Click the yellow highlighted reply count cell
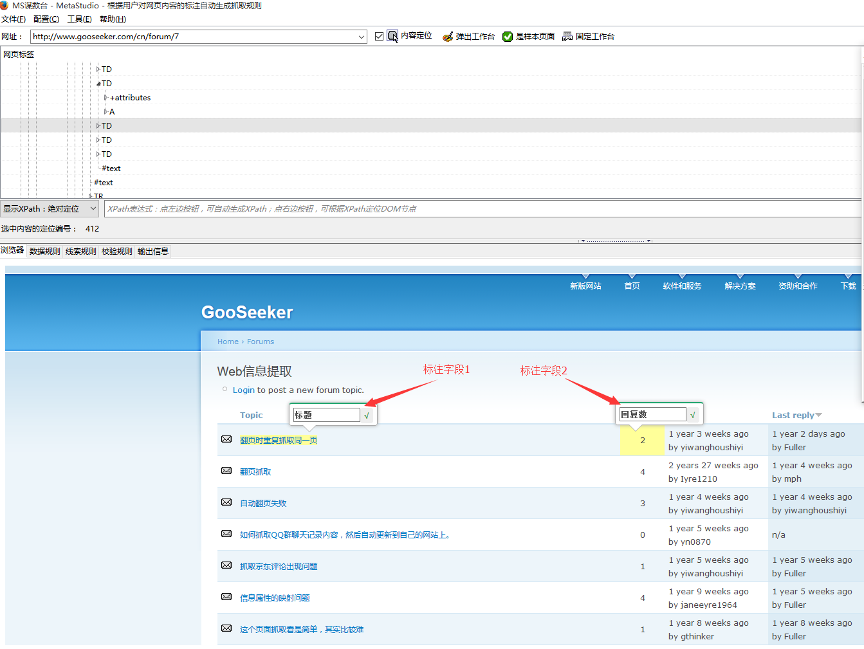The image size is (864, 649). coord(642,440)
